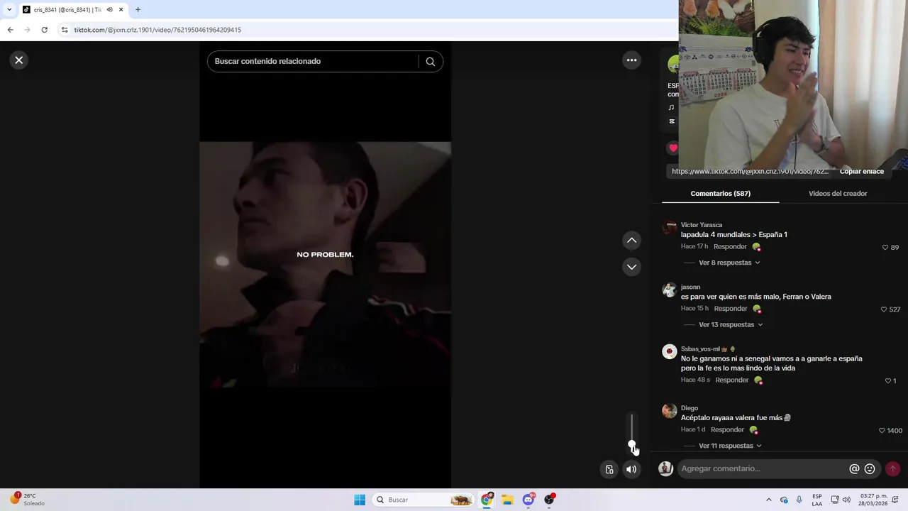Open the Windows Start menu
The width and height of the screenshot is (908, 511).
tap(360, 500)
